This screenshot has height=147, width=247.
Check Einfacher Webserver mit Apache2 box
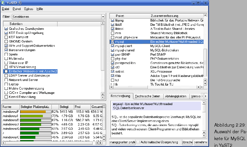6,71
